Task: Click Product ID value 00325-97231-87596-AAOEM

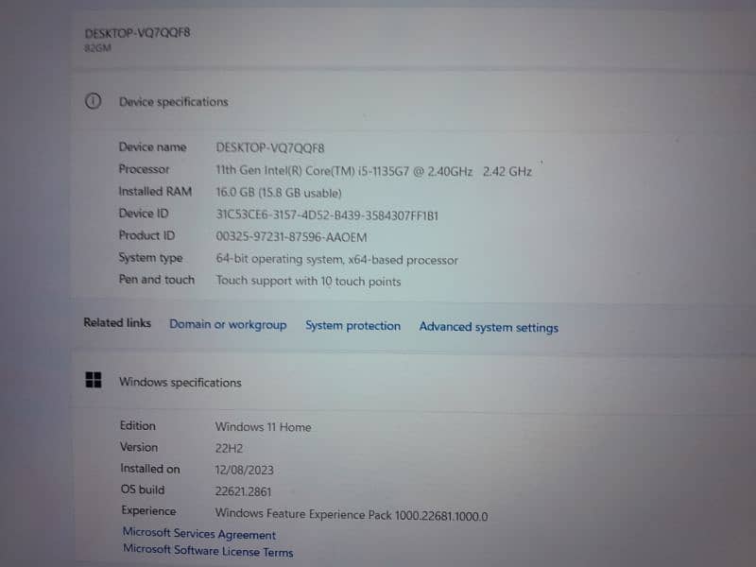Action: 291,237
